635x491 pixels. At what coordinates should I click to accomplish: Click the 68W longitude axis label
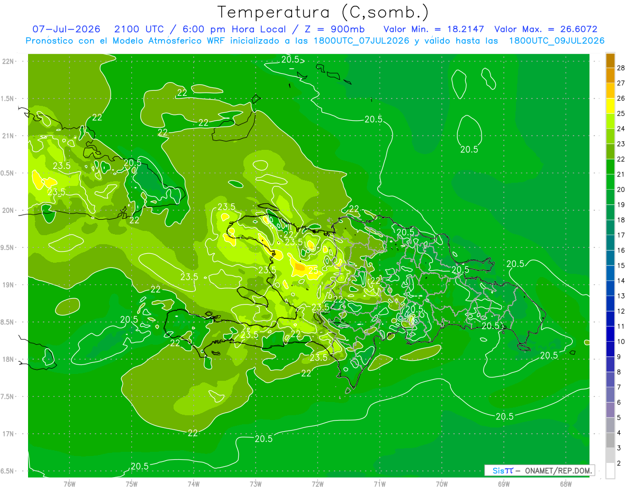[565, 484]
